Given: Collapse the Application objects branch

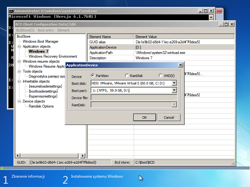Looking at the screenshot, I should point(19,46).
